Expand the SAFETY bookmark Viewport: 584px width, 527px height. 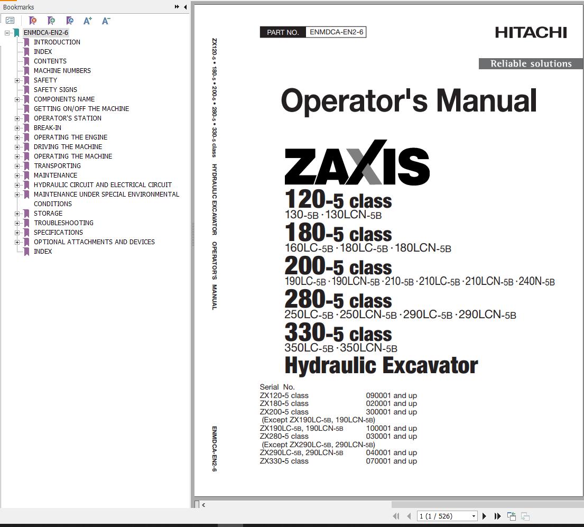(x=17, y=80)
